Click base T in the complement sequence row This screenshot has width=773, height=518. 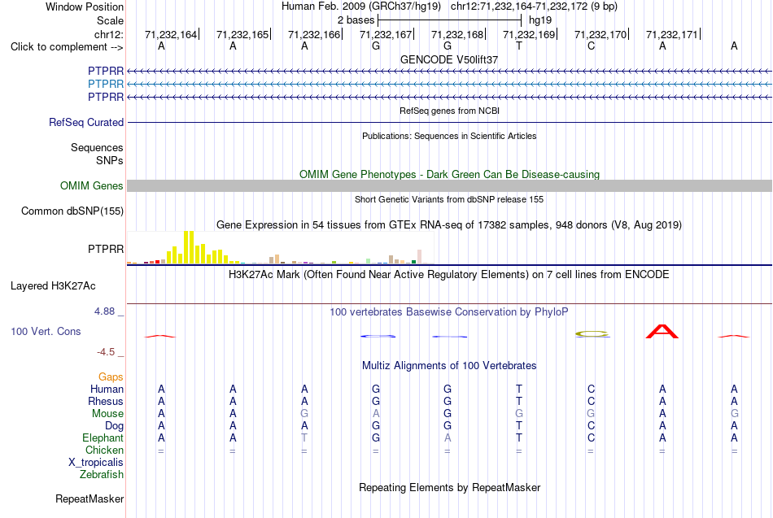click(x=519, y=46)
